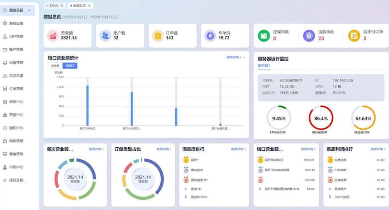Image resolution: width=390 pixels, height=210 pixels.
Task: Click the 硬盘使用率 gauge showing 63.63%
Action: coord(363,118)
